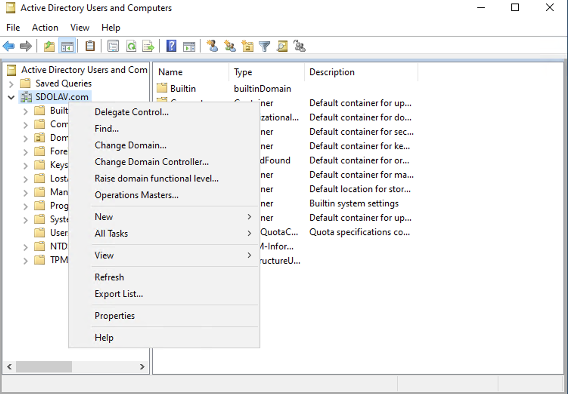Image resolution: width=568 pixels, height=394 pixels.
Task: Click the app icon in the title bar
Action: pos(11,8)
